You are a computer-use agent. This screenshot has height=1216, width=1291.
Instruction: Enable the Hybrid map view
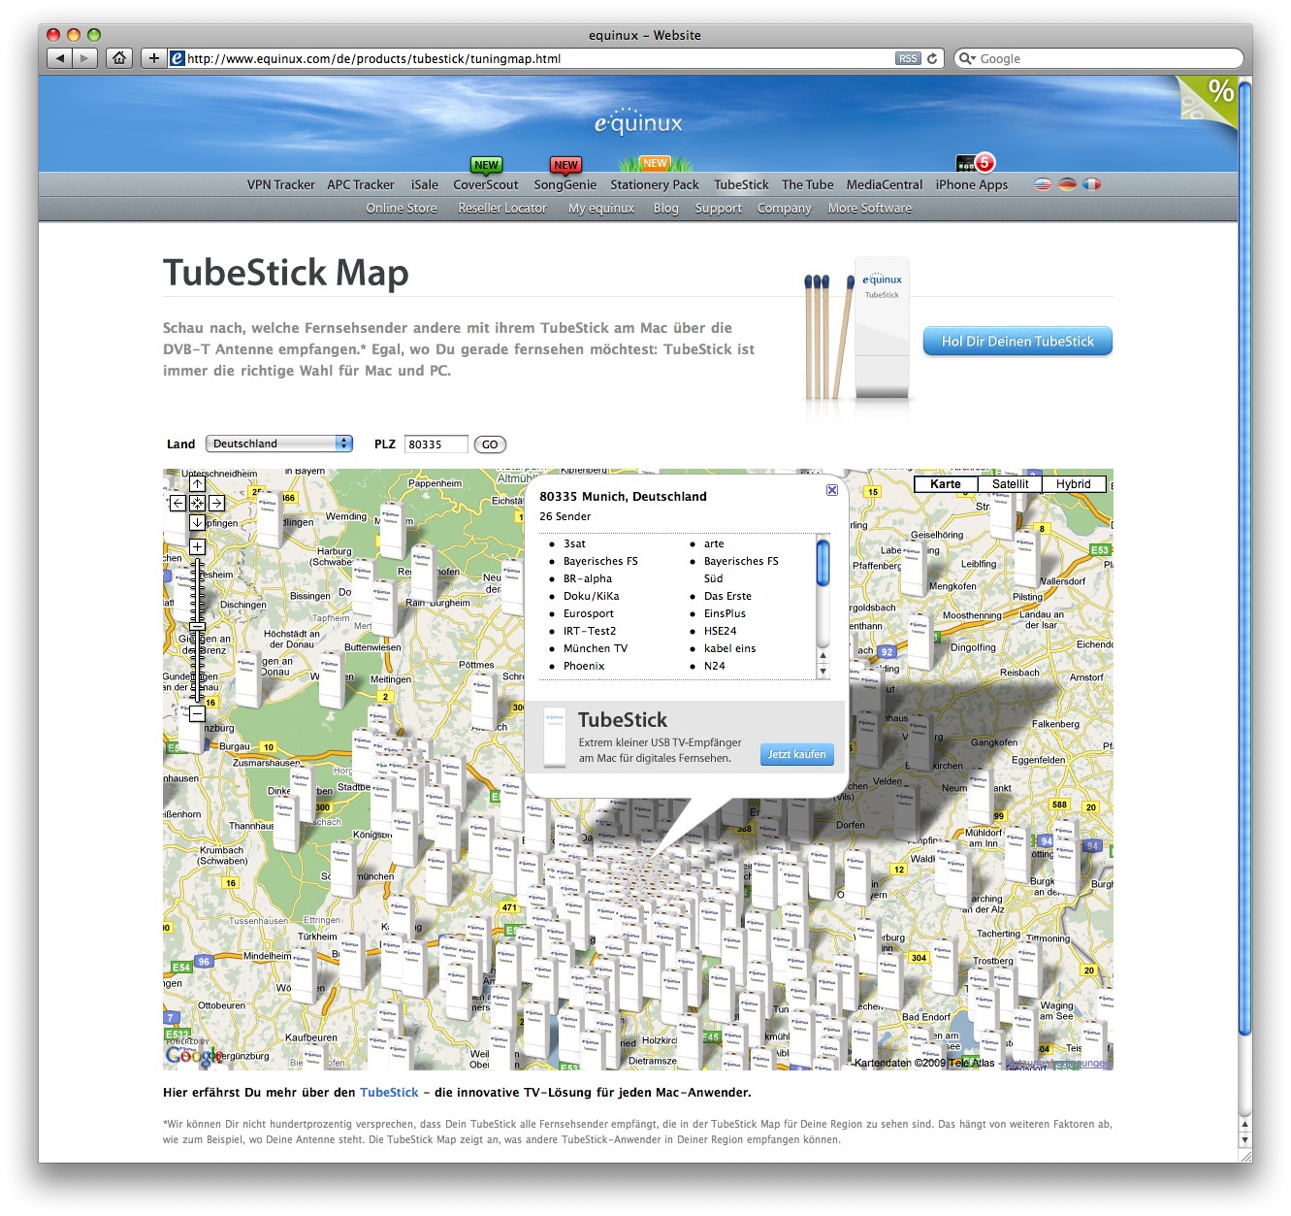[x=1074, y=483]
